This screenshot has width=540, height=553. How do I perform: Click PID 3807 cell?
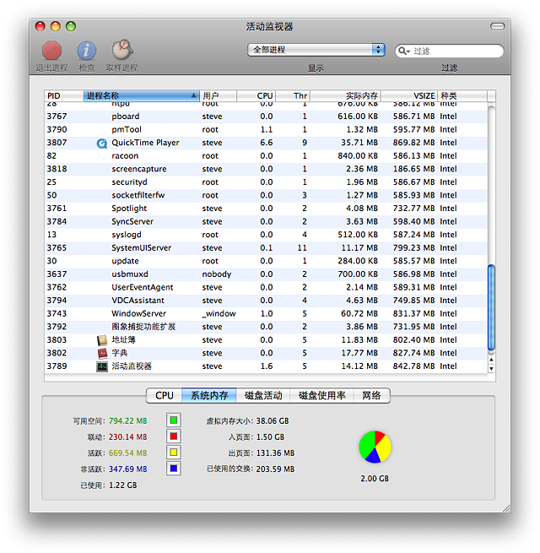pos(57,143)
